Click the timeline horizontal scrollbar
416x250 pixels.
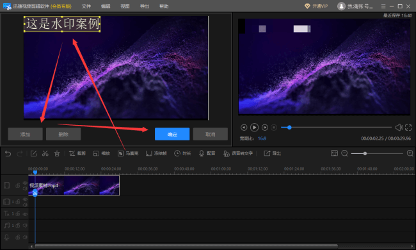(186, 246)
